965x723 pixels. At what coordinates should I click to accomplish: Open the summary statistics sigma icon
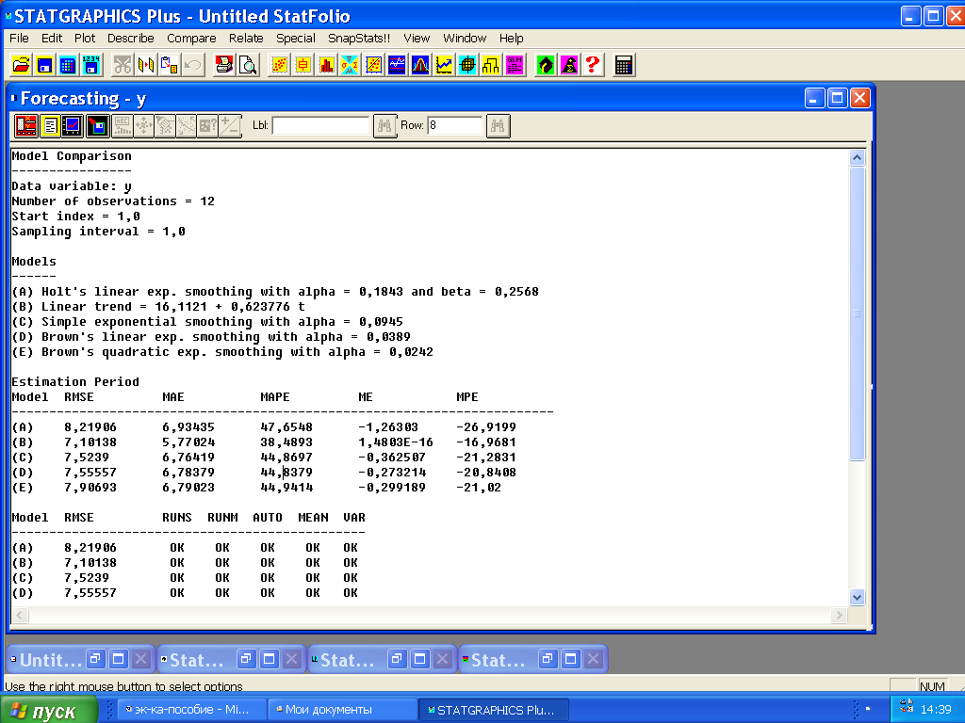pyautogui.click(x=350, y=65)
